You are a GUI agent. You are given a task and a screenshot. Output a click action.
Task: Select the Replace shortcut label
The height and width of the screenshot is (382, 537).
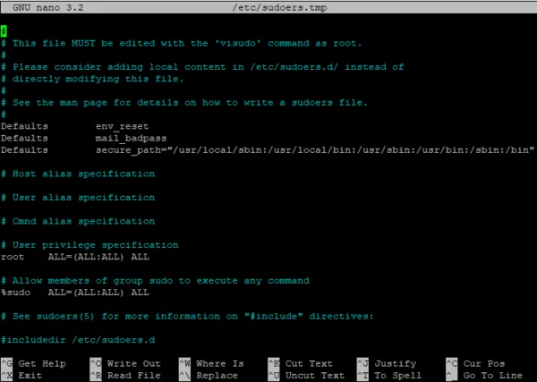(216, 376)
